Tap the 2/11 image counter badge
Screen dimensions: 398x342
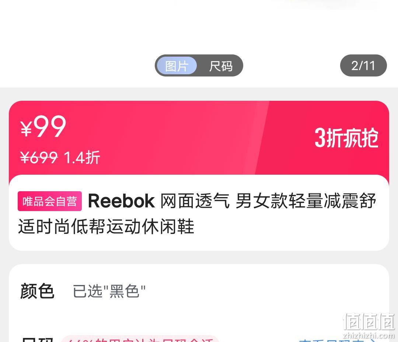(363, 65)
